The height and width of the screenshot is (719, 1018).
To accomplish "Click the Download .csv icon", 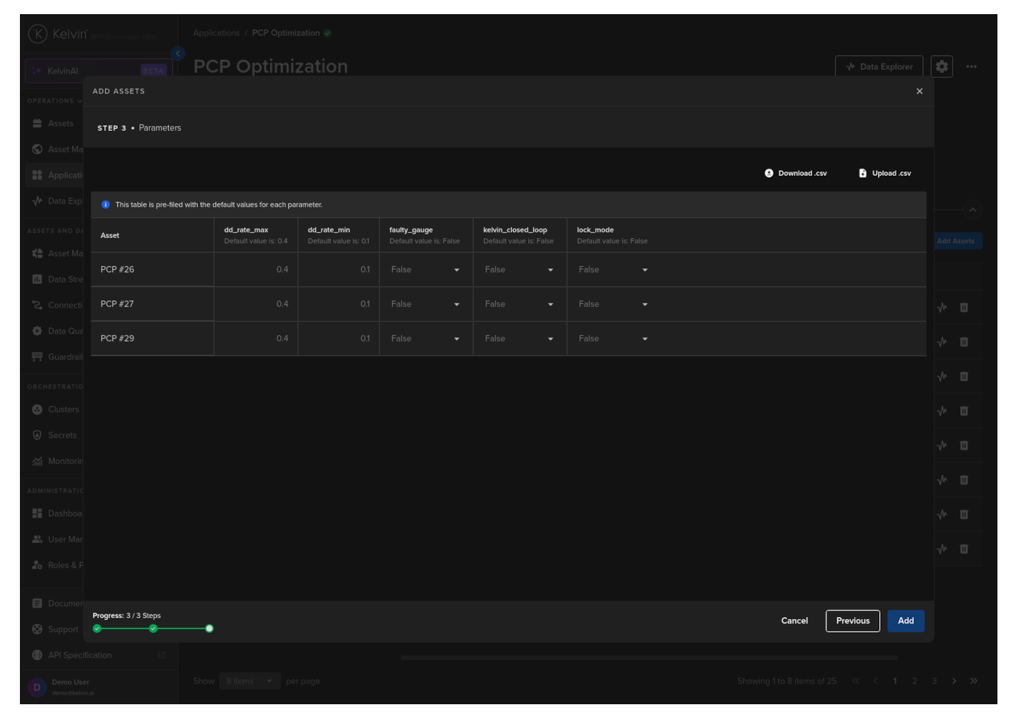I will (769, 173).
